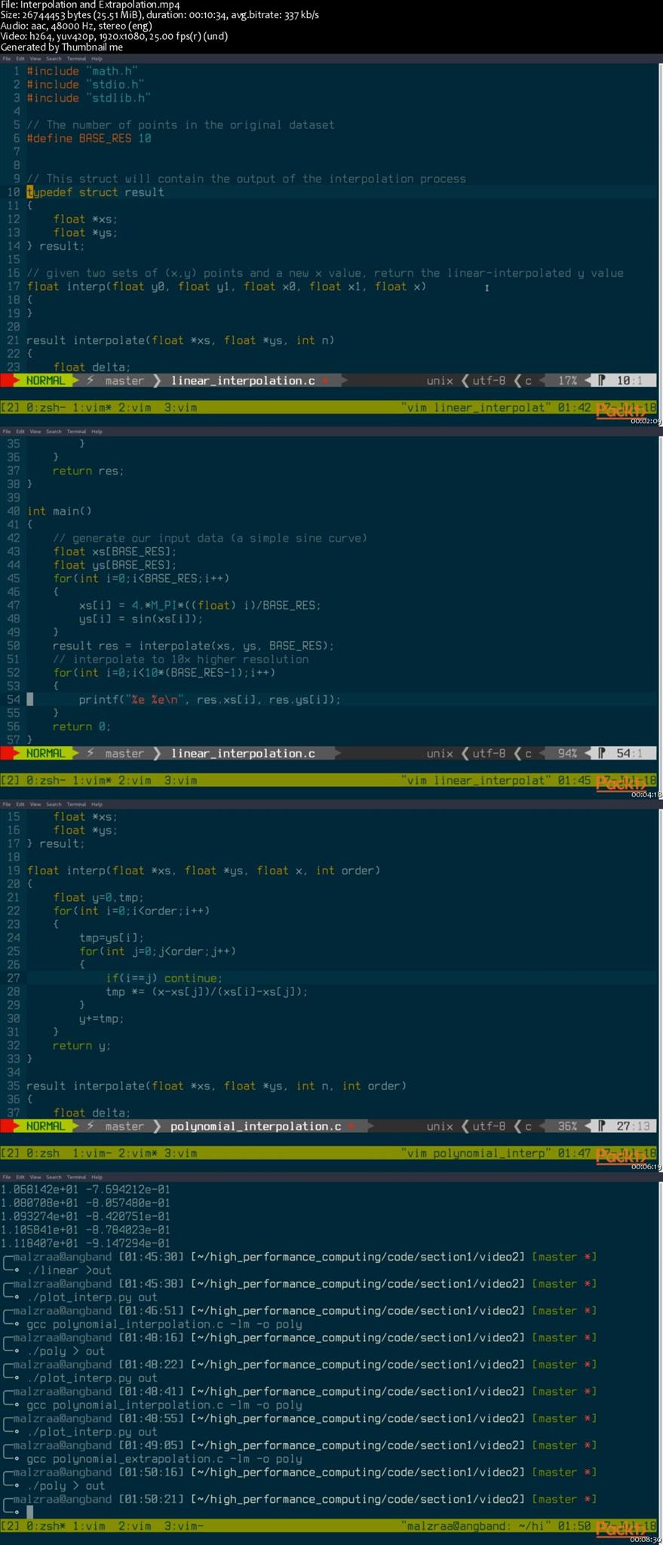Screen dimensions: 663x1545
Task: Click the [2] session indicator in the 01:50 tmux bar
Action: pyautogui.click(x=11, y=1525)
